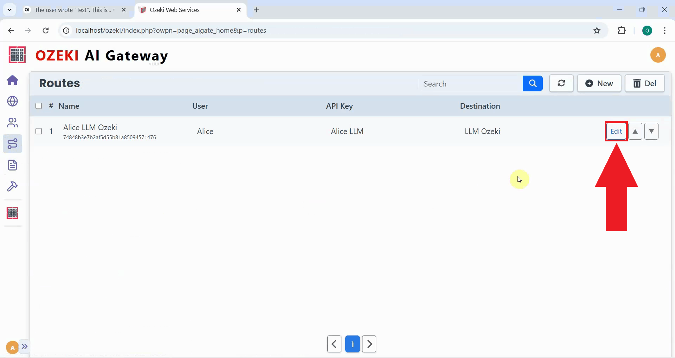This screenshot has width=675, height=358.
Task: Bookmark the page with the star icon
Action: pyautogui.click(x=597, y=31)
